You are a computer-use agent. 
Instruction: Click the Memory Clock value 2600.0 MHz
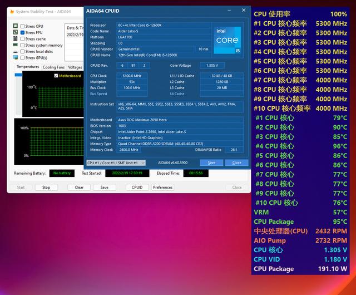[128, 150]
